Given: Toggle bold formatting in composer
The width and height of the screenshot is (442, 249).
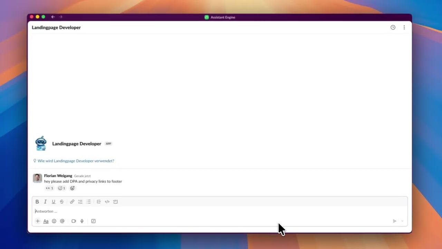Looking at the screenshot, I should (37, 202).
